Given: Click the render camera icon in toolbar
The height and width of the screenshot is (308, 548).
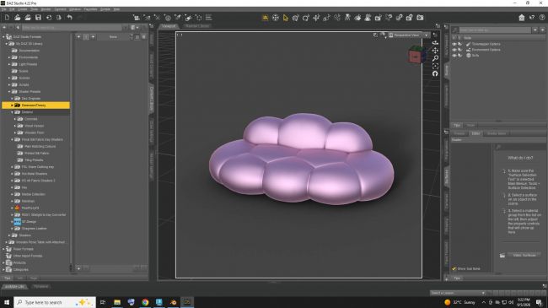Looking at the screenshot, I should click(420, 18).
